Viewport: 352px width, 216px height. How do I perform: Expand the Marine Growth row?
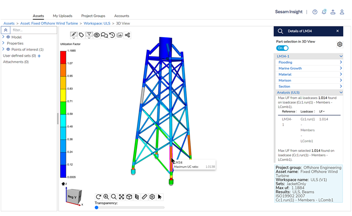309,68
